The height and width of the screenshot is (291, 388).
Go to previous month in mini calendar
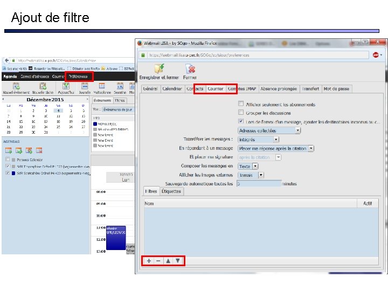tap(3, 99)
